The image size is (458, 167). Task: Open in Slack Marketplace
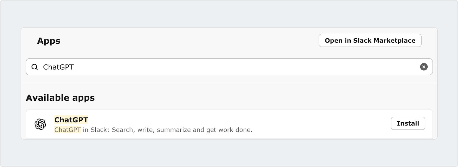[370, 40]
